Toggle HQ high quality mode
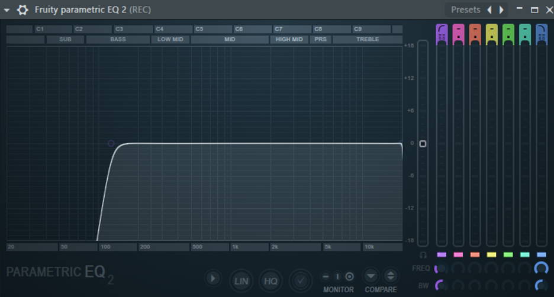This screenshot has width=554, height=297. coord(270,281)
